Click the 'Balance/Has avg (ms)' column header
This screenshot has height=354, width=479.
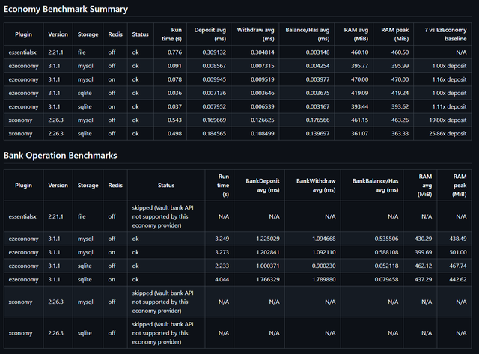(x=307, y=34)
